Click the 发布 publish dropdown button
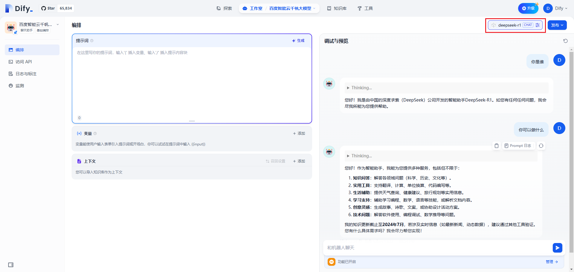Viewport: 574px width, 272px height. (x=557, y=25)
